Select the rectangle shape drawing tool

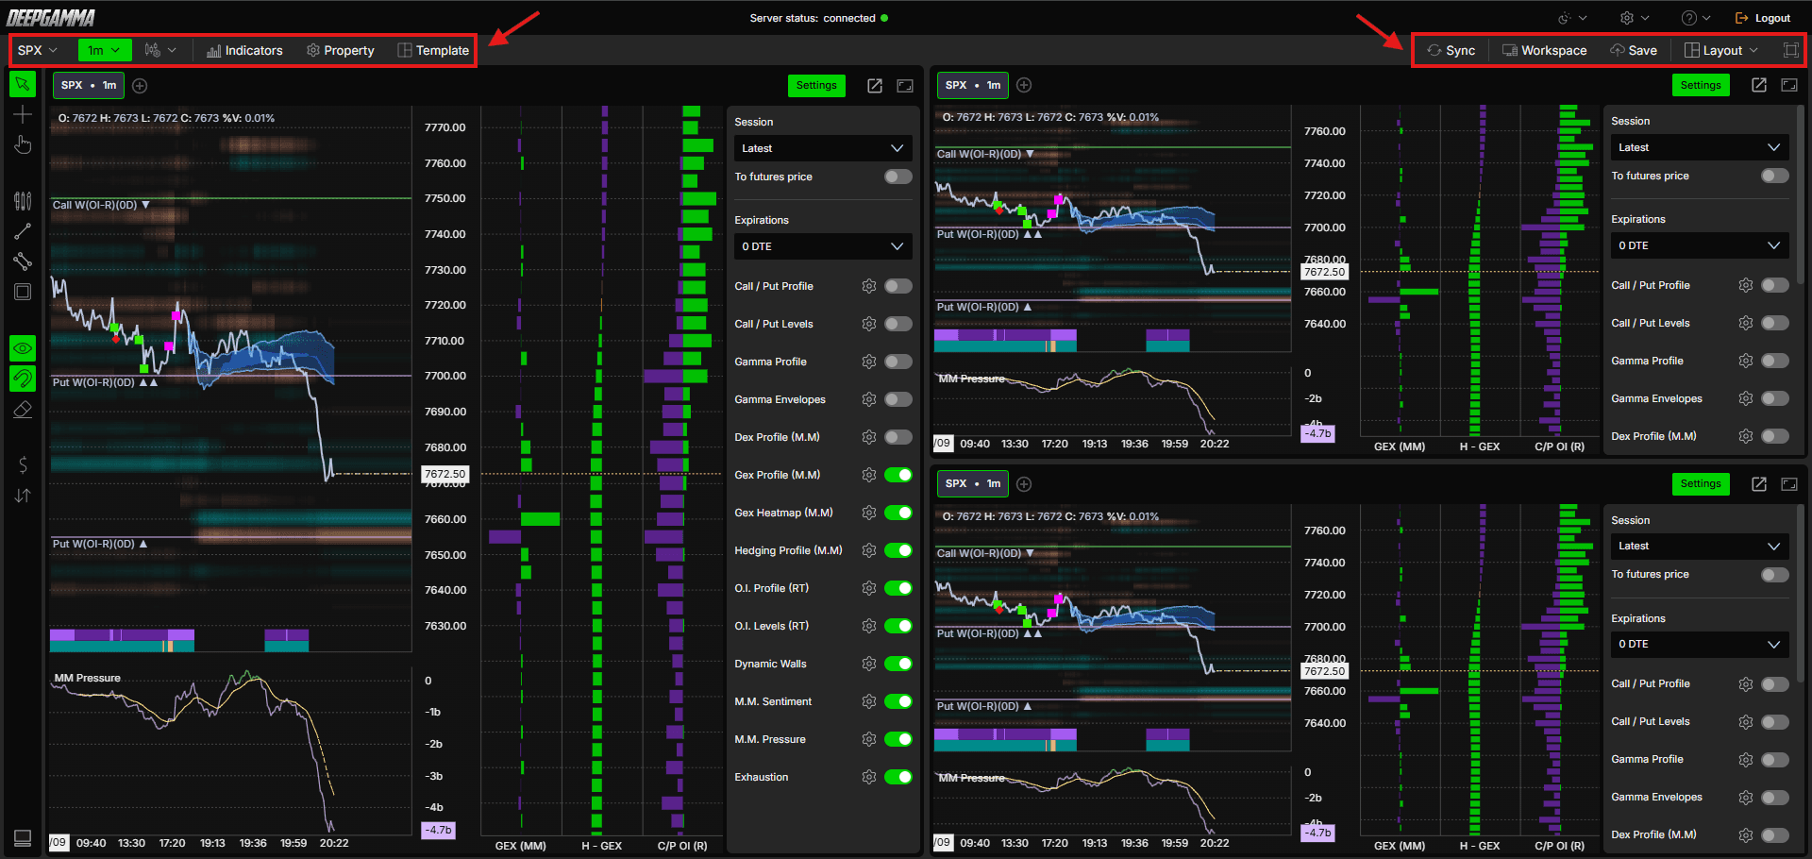23,292
